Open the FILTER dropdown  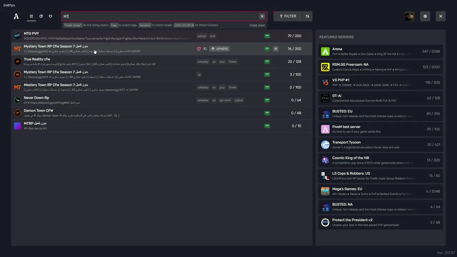(288, 16)
